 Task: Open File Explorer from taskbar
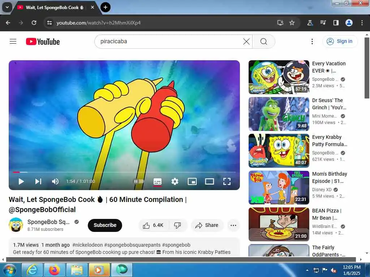coord(77,270)
